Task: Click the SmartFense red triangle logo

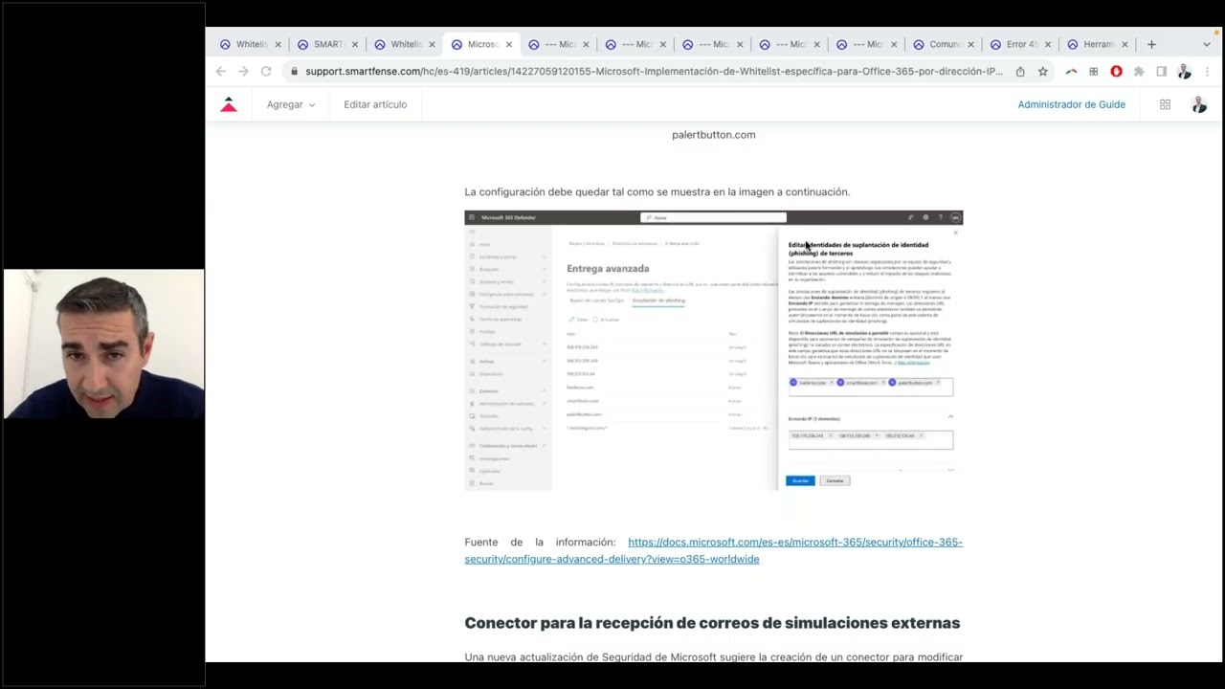Action: pyautogui.click(x=229, y=104)
